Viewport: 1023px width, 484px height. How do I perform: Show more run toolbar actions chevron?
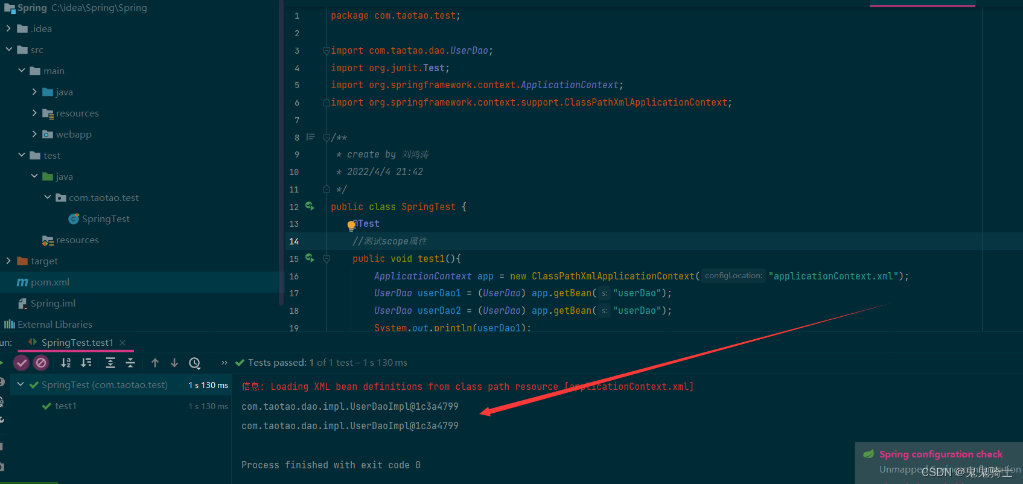[225, 363]
